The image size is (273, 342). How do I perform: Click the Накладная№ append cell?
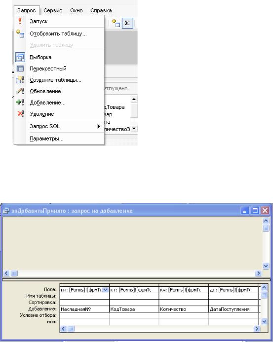tap(84, 309)
